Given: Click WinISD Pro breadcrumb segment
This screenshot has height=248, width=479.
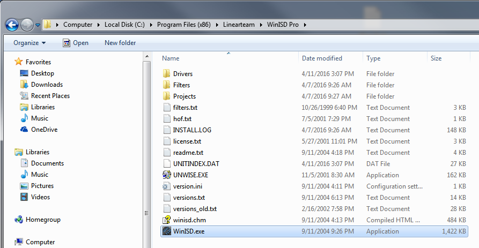Looking at the screenshot, I should tap(283, 25).
